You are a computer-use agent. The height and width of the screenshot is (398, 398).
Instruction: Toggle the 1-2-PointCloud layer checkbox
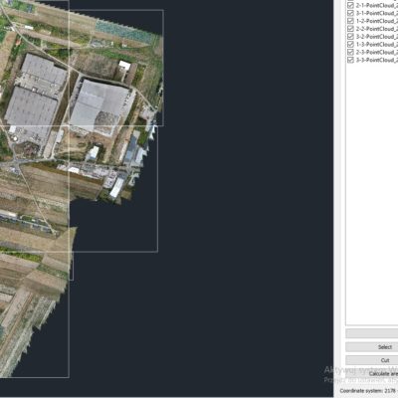350,21
